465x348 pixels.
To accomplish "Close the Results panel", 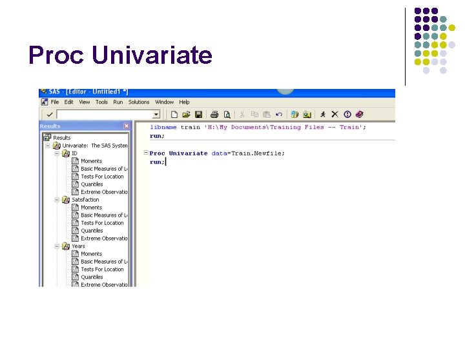I will [127, 126].
